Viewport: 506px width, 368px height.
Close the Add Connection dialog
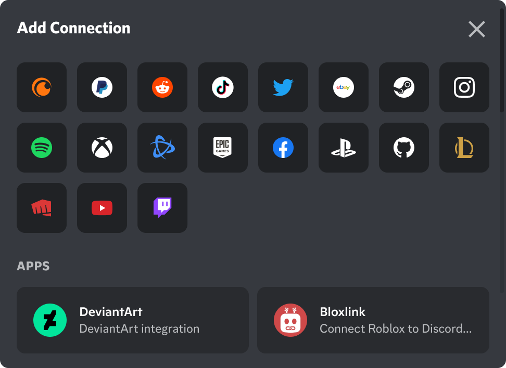point(477,29)
